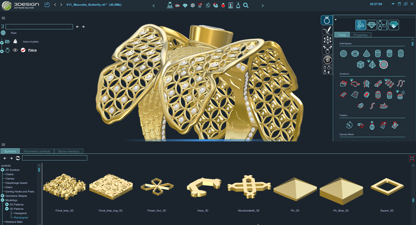The image size is (416, 225).
Task: Select the Moucharabieh_3D symbol thumbnail
Action: tap(249, 187)
